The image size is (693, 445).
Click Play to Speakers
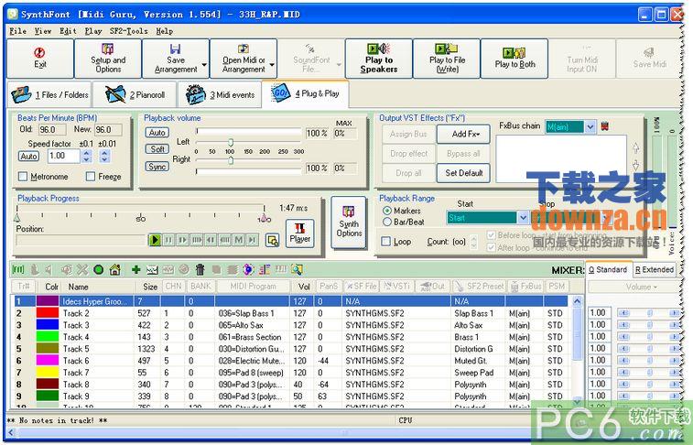point(379,59)
